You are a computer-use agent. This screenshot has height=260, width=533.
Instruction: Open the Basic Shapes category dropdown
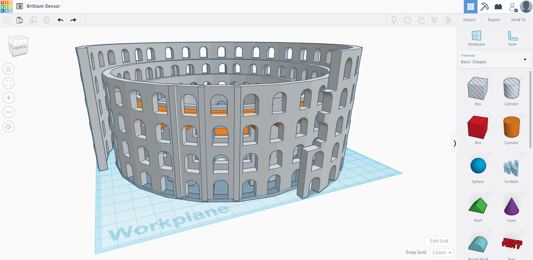tap(494, 59)
